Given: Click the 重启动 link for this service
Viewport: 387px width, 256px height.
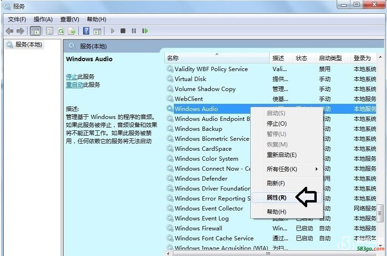Looking at the screenshot, I should coord(75,85).
